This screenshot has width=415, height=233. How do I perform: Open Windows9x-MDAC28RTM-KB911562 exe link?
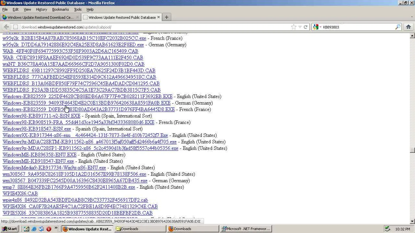pyautogui.click(x=89, y=142)
